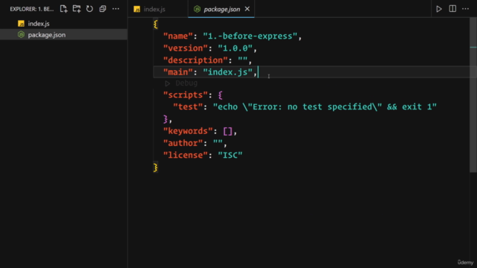Screen dimensions: 477x268
Task: Click the "author" key
Action: [x=183, y=143]
